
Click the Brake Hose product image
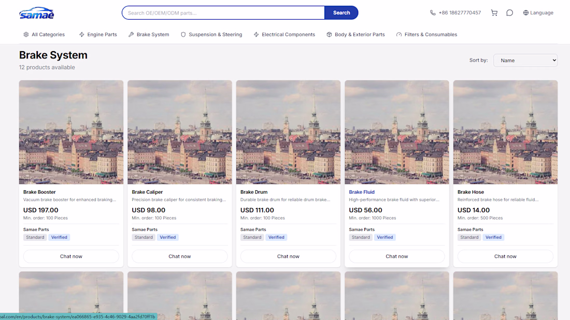[x=505, y=132]
